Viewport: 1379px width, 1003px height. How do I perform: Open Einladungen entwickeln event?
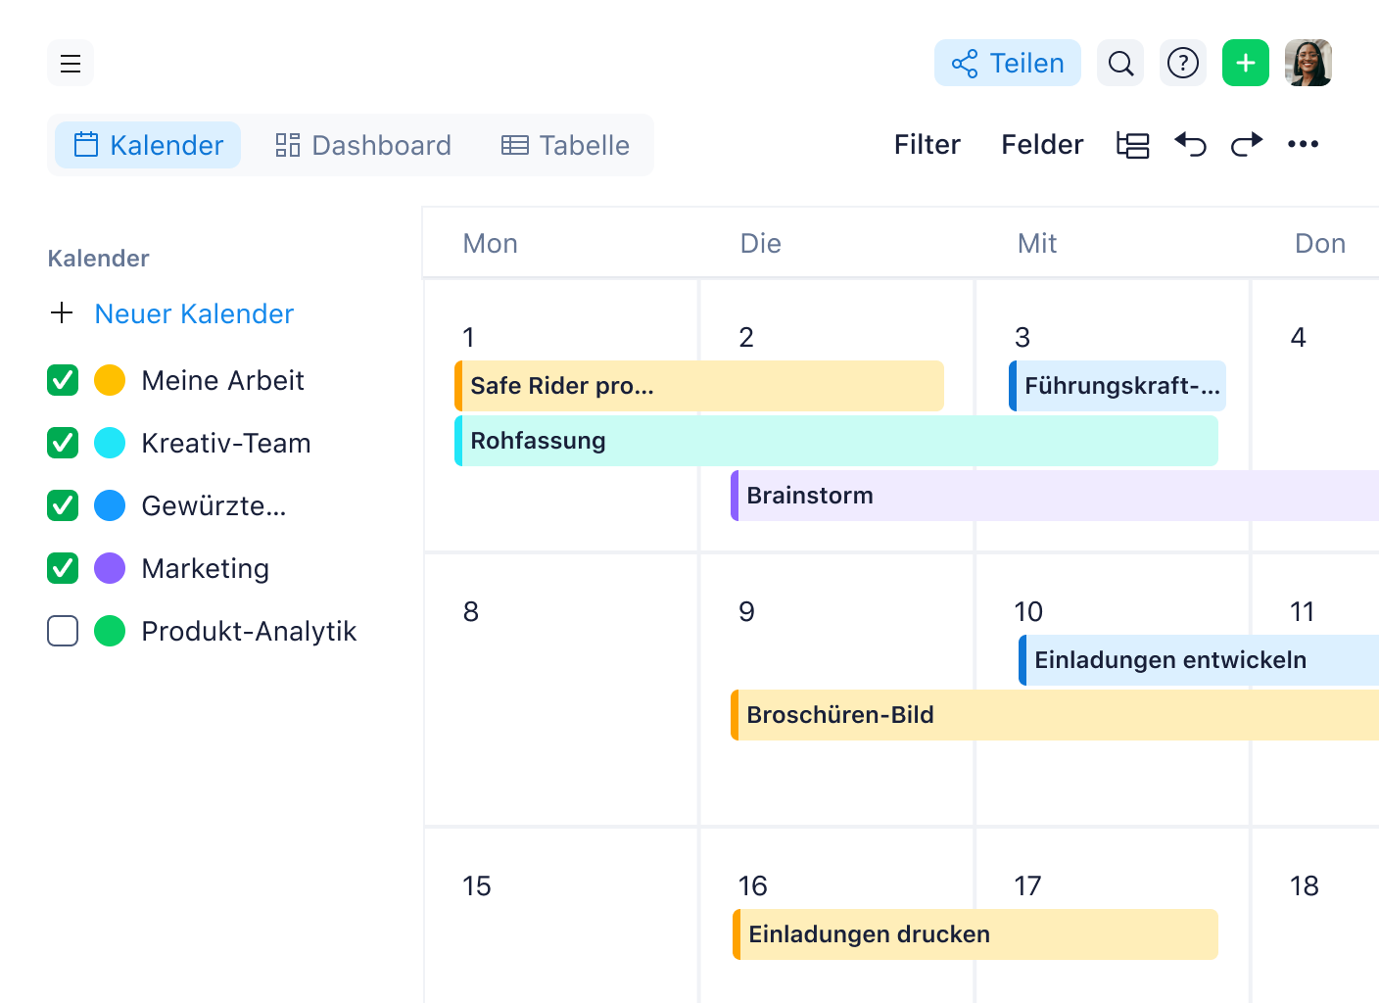pos(1199,660)
